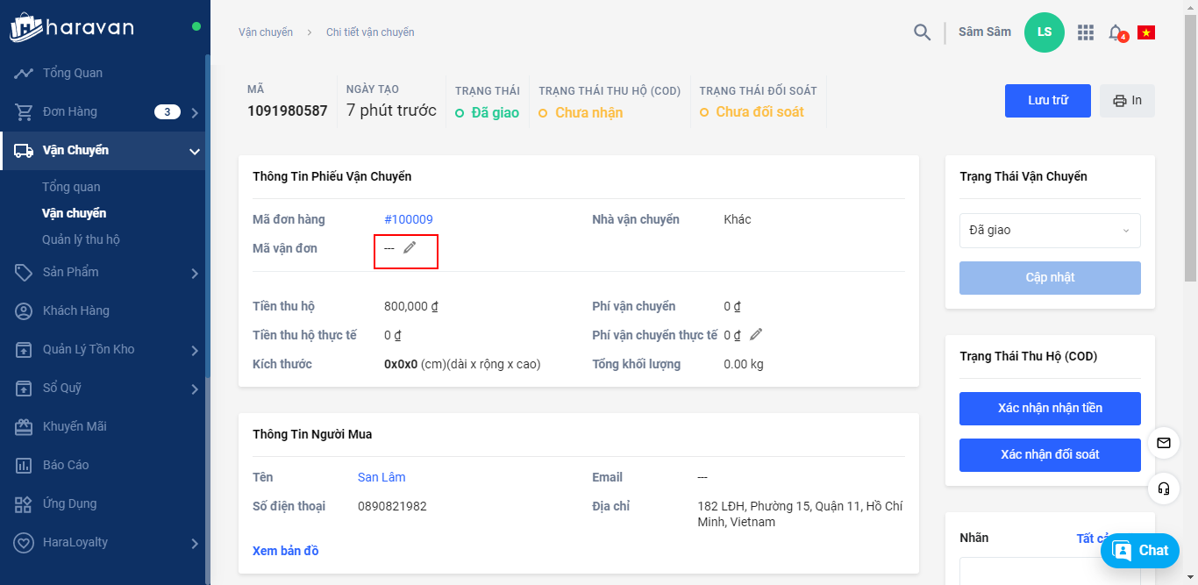The width and height of the screenshot is (1198, 585).
Task: Click the search magnifier icon
Action: (x=922, y=32)
